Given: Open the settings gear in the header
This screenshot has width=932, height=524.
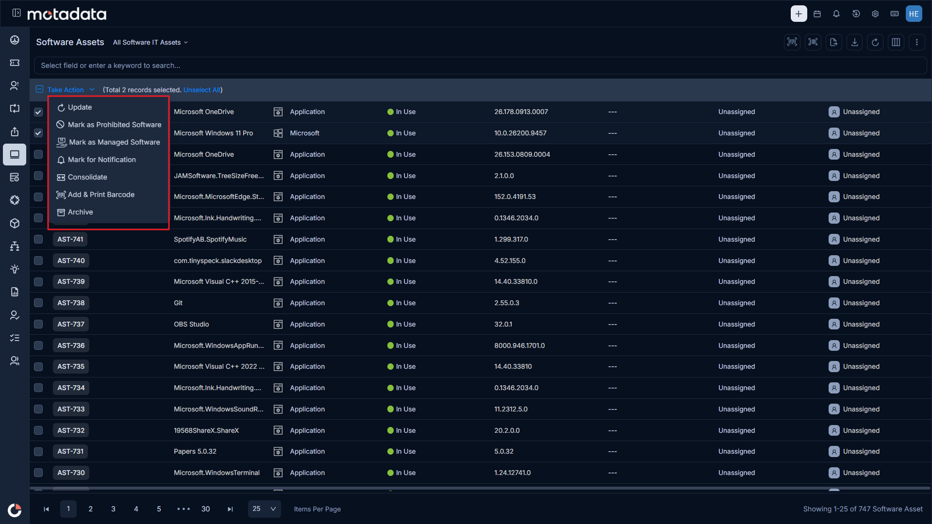Looking at the screenshot, I should (875, 14).
